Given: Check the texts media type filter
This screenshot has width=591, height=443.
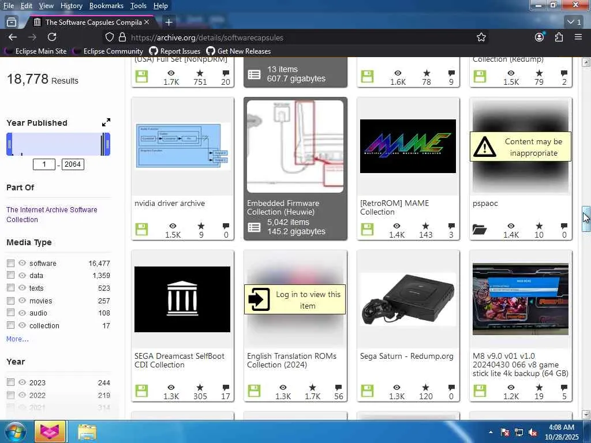Looking at the screenshot, I should (x=10, y=288).
